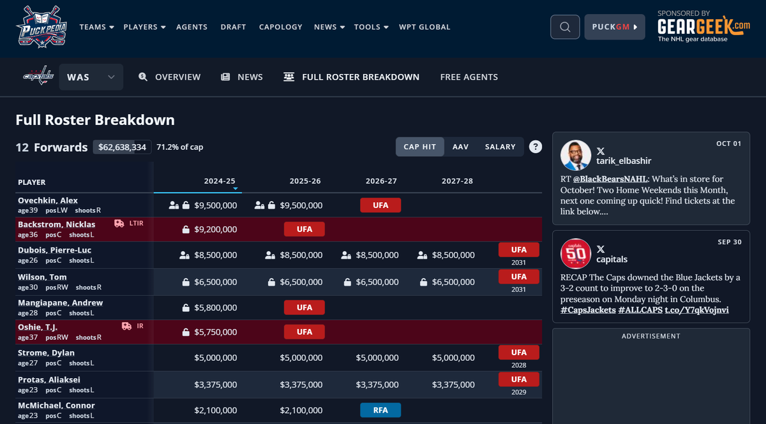Click the $62,638,334 forwards cap total
766x424 pixels.
(x=122, y=147)
